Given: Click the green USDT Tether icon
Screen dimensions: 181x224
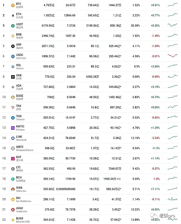Looking at the screenshot, I should [13, 26].
